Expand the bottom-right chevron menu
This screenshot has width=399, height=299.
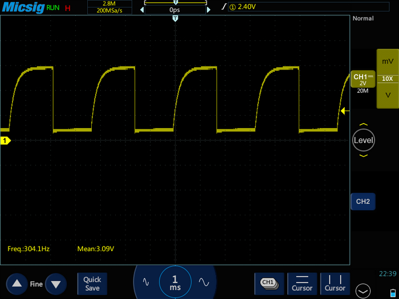[362, 290]
